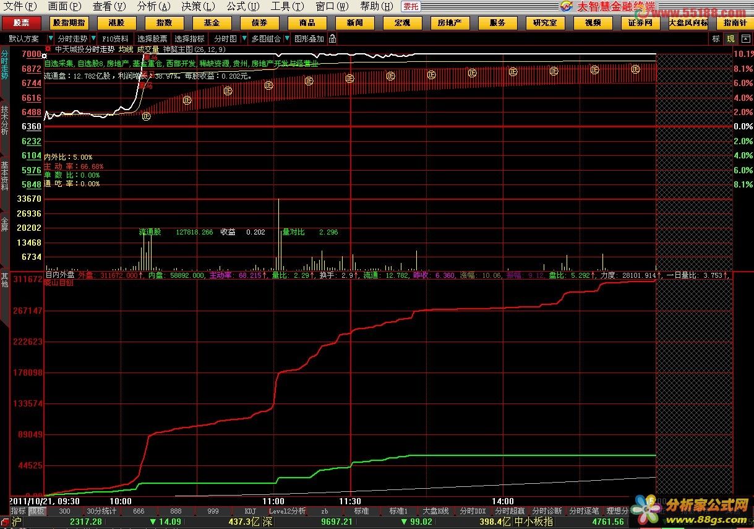Toggle the 现 display mode

[730, 38]
